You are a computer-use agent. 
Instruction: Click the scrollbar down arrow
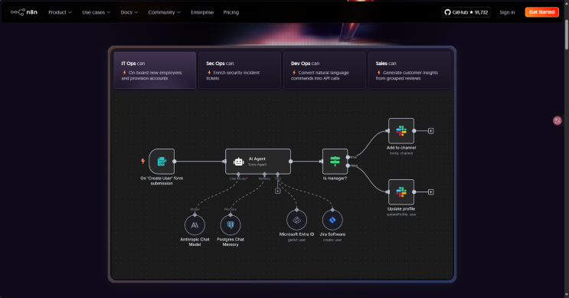567,295
